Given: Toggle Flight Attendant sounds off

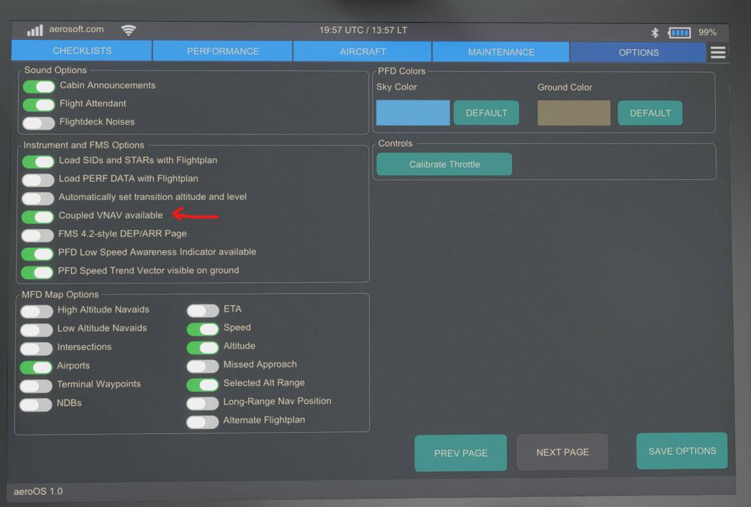Looking at the screenshot, I should click(39, 104).
